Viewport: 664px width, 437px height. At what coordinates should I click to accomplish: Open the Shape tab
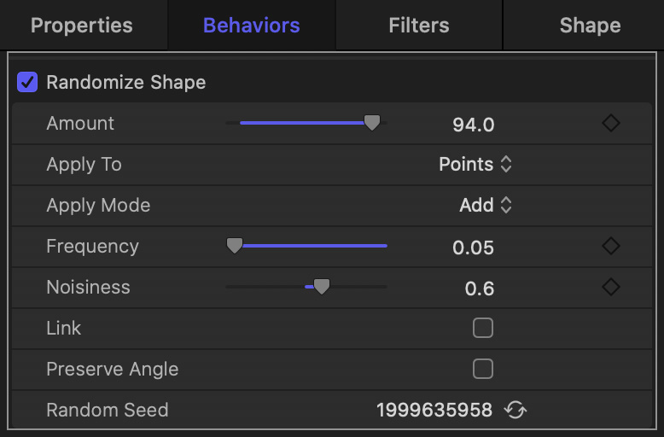point(590,26)
